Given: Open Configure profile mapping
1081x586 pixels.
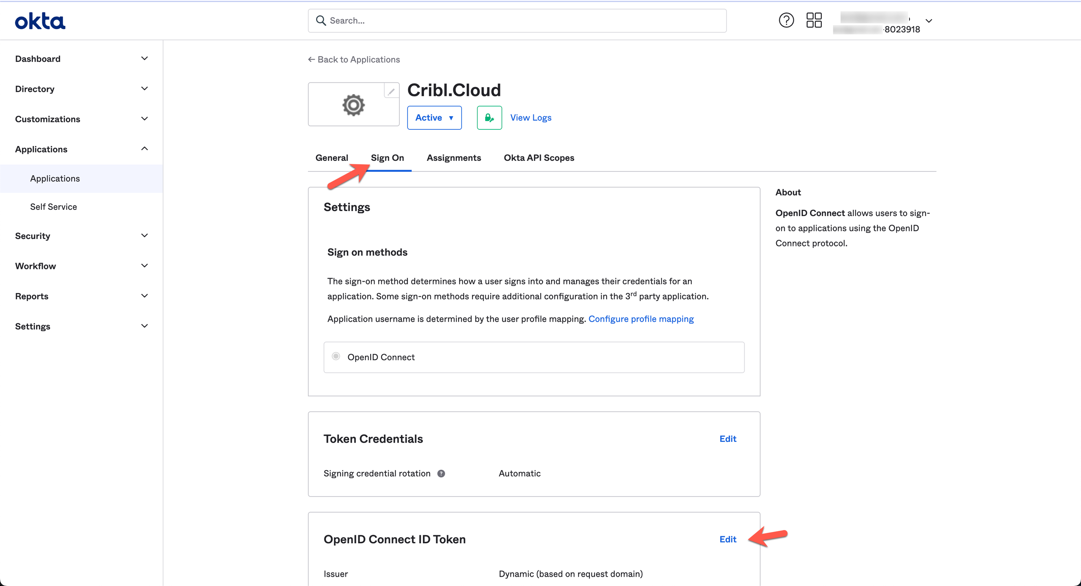Looking at the screenshot, I should coord(641,319).
